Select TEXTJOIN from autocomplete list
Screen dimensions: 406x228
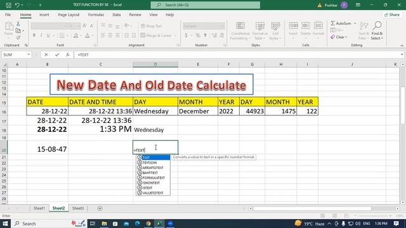coord(153,163)
